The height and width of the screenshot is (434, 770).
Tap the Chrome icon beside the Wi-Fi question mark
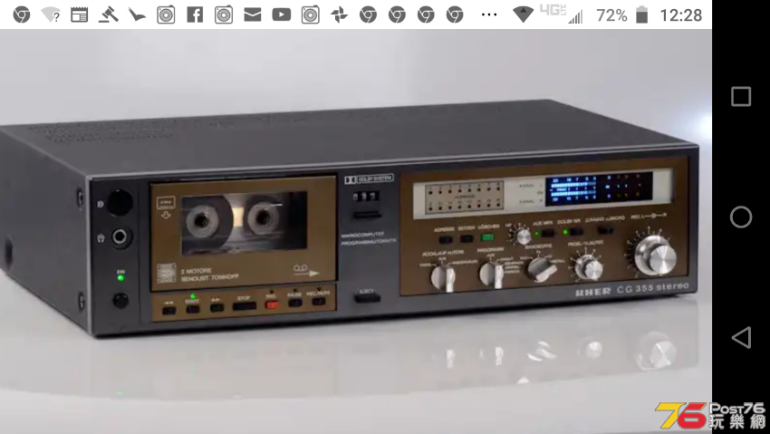22,14
